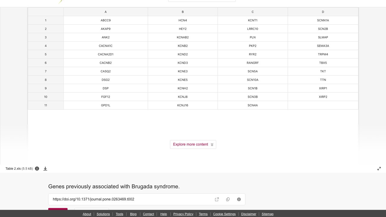The width and height of the screenshot is (386, 217).
Task: View the Privacy Policy link
Action: tap(183, 214)
